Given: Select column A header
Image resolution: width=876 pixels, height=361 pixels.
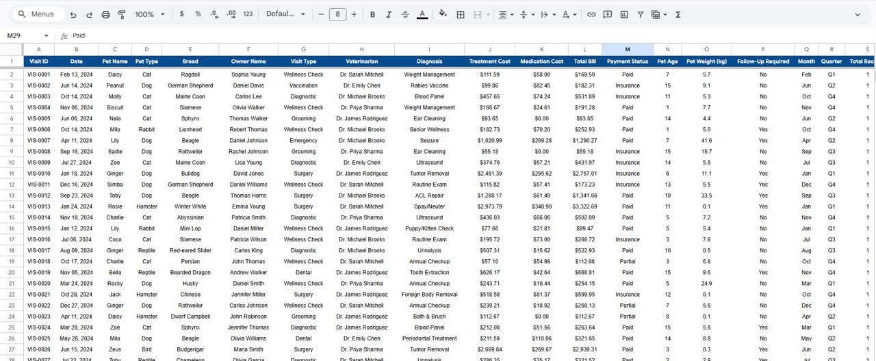Looking at the screenshot, I should (x=39, y=49).
